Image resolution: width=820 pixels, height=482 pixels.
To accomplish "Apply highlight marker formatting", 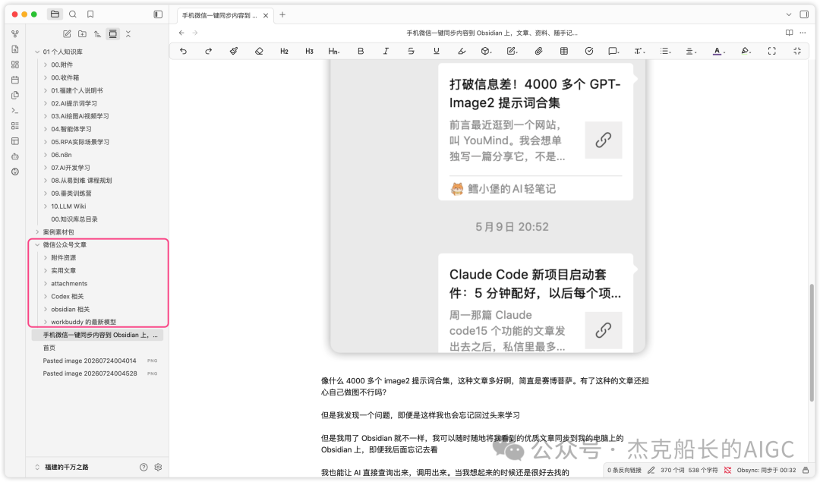I will coord(462,51).
